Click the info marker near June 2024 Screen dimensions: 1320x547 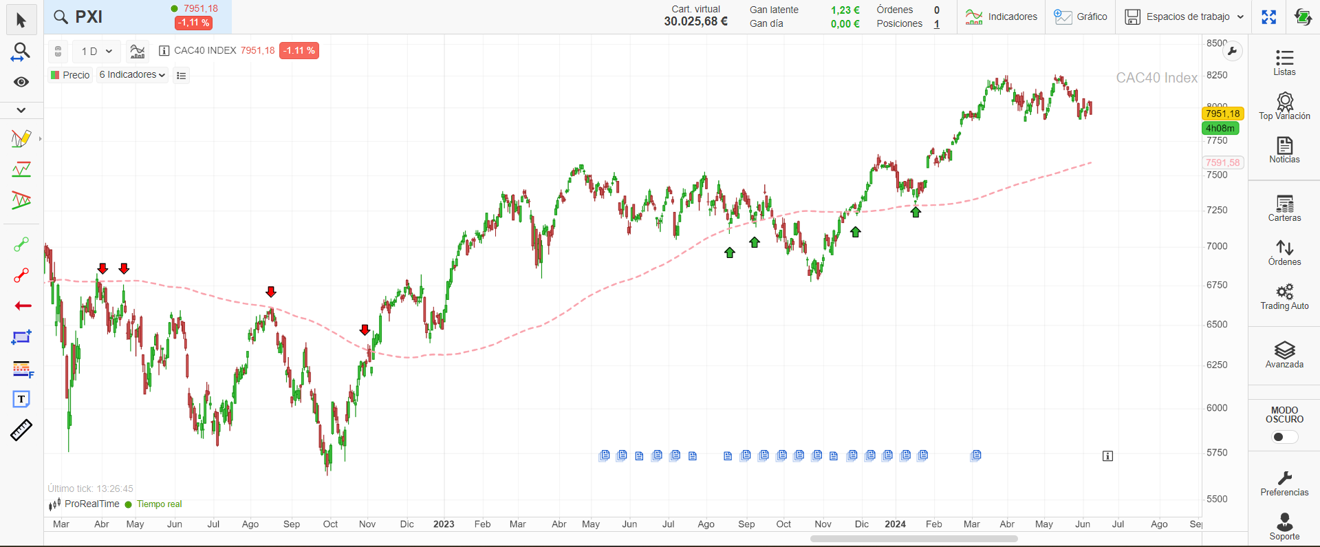[1107, 455]
